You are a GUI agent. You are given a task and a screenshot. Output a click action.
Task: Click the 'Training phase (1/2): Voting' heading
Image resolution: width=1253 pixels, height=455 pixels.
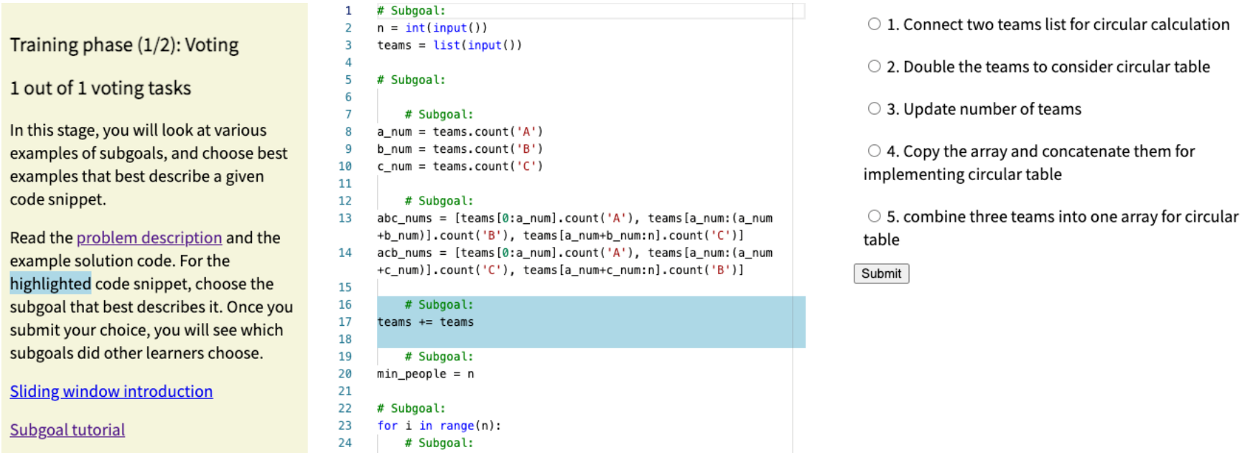(124, 45)
